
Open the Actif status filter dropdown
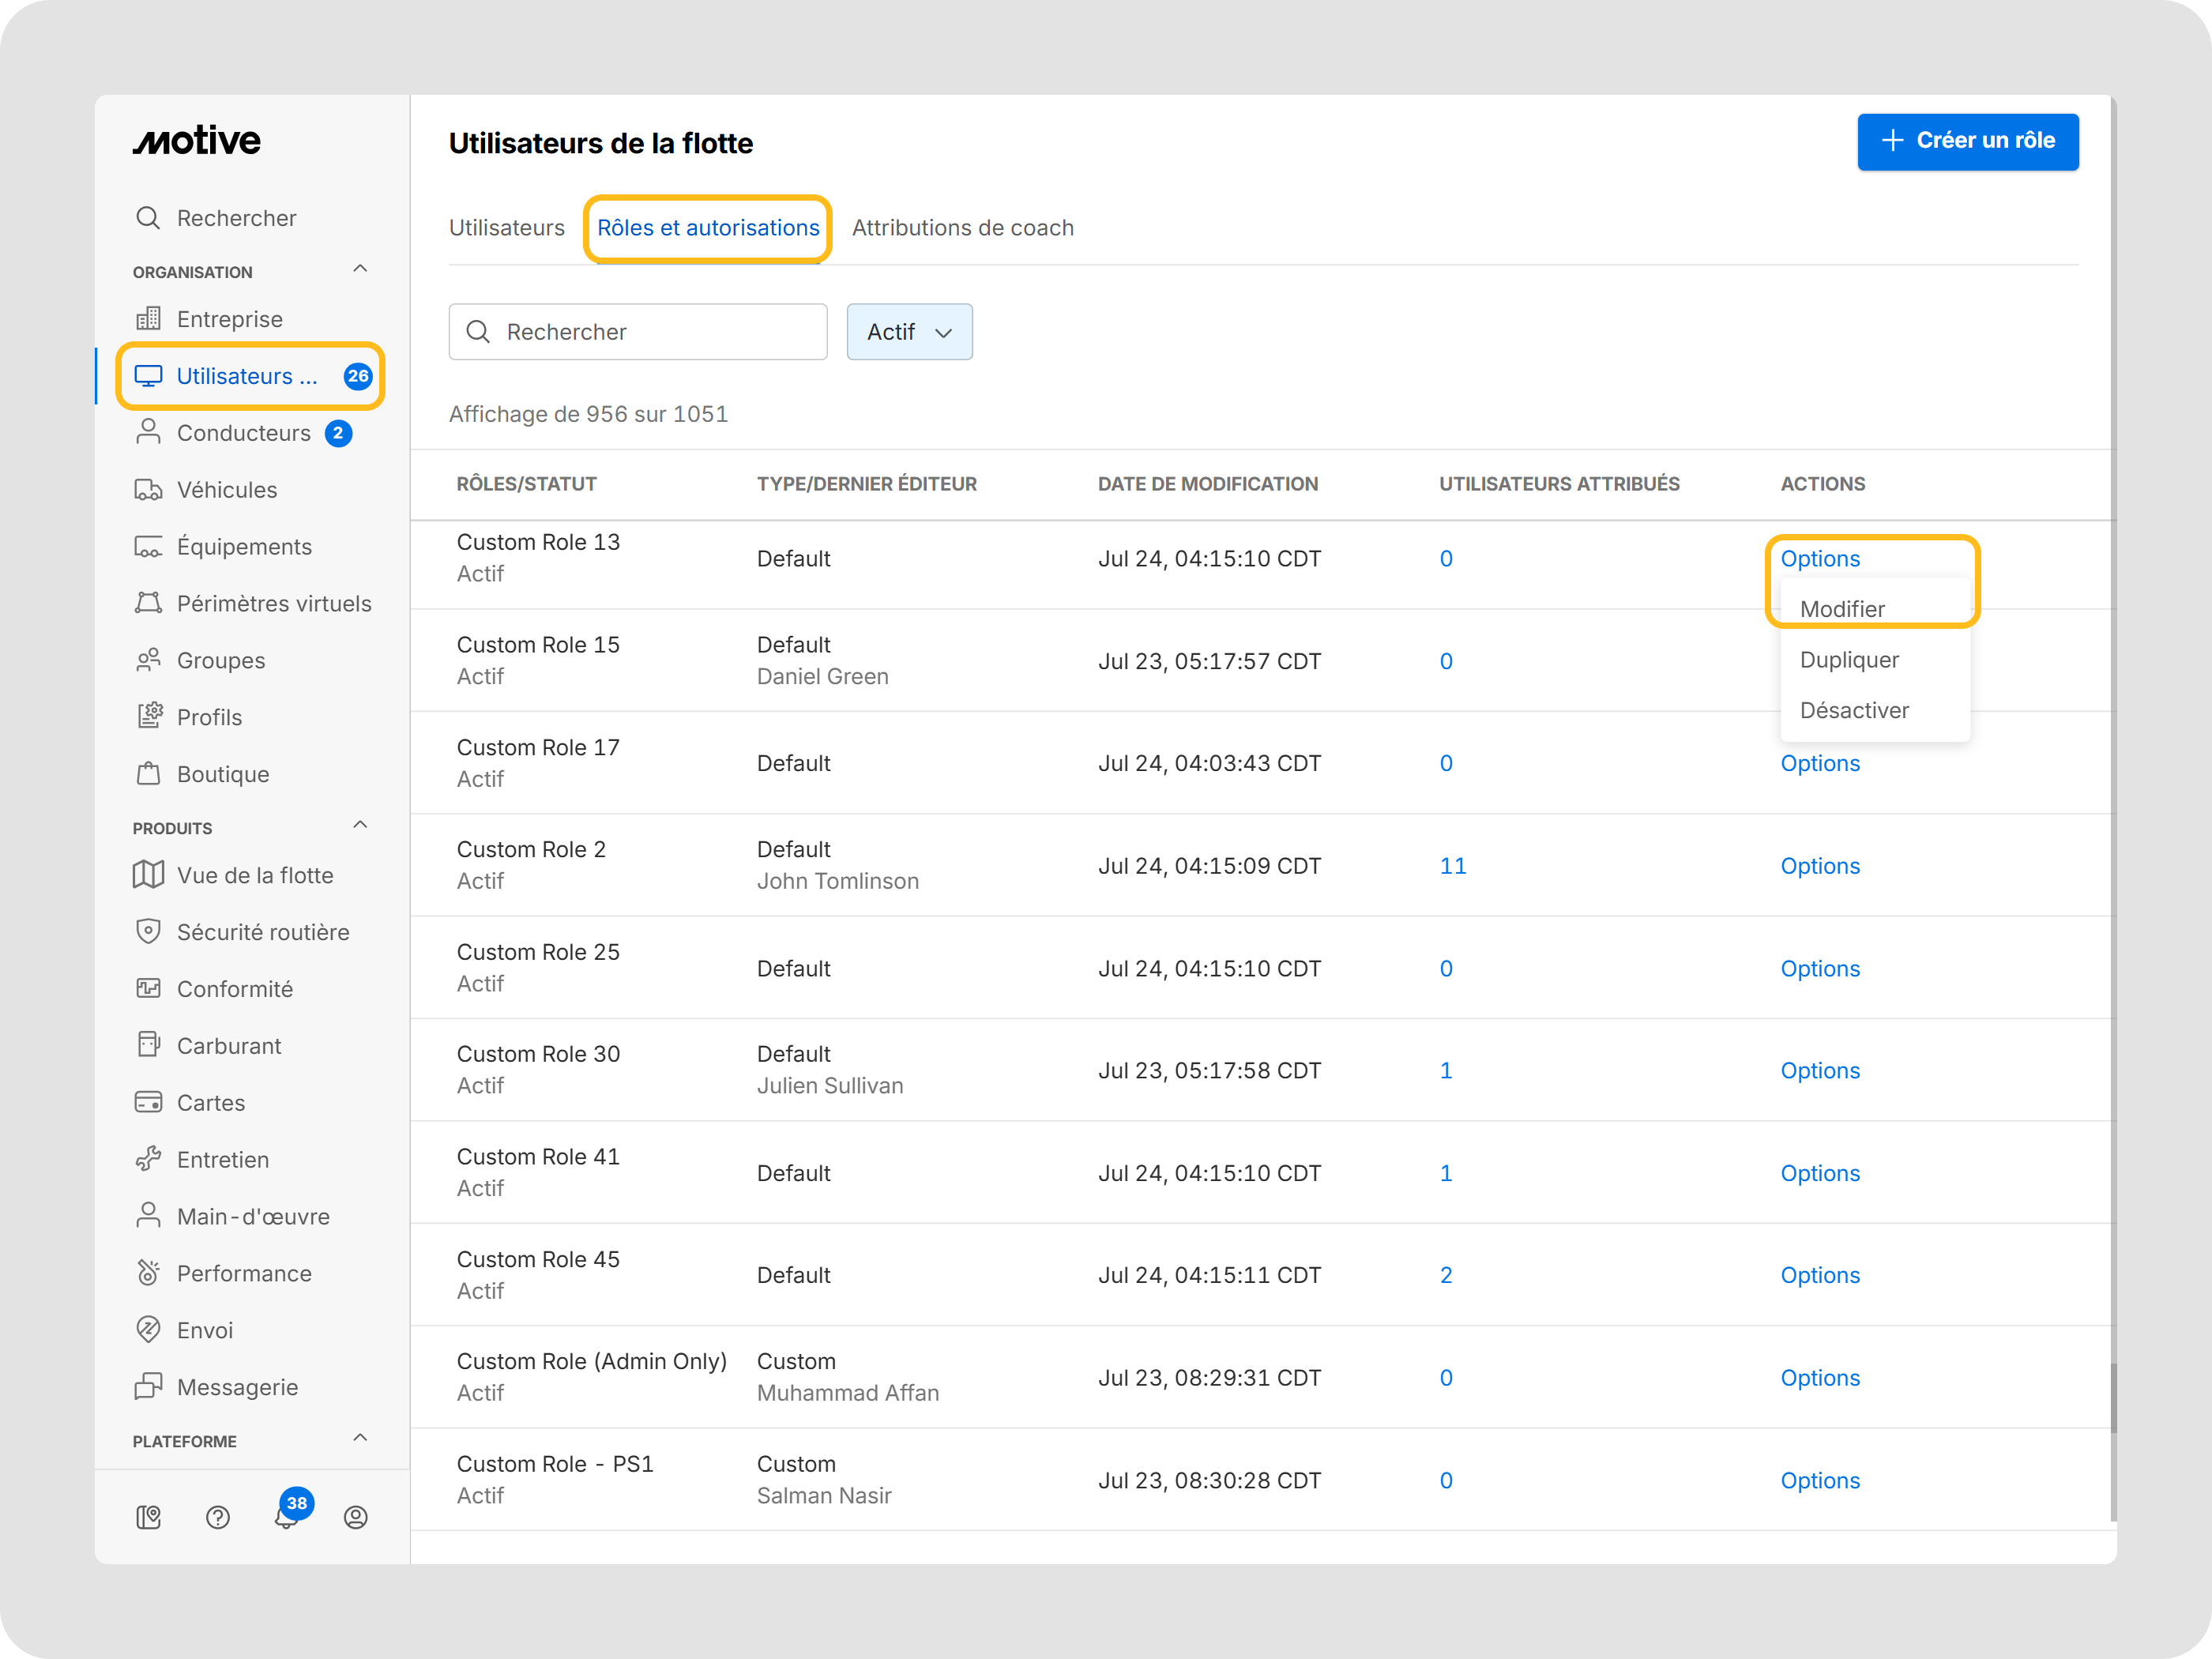[909, 332]
